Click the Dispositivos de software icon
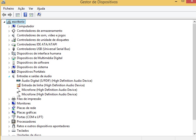Screen dimensions: 196x140 (x=14, y=63)
